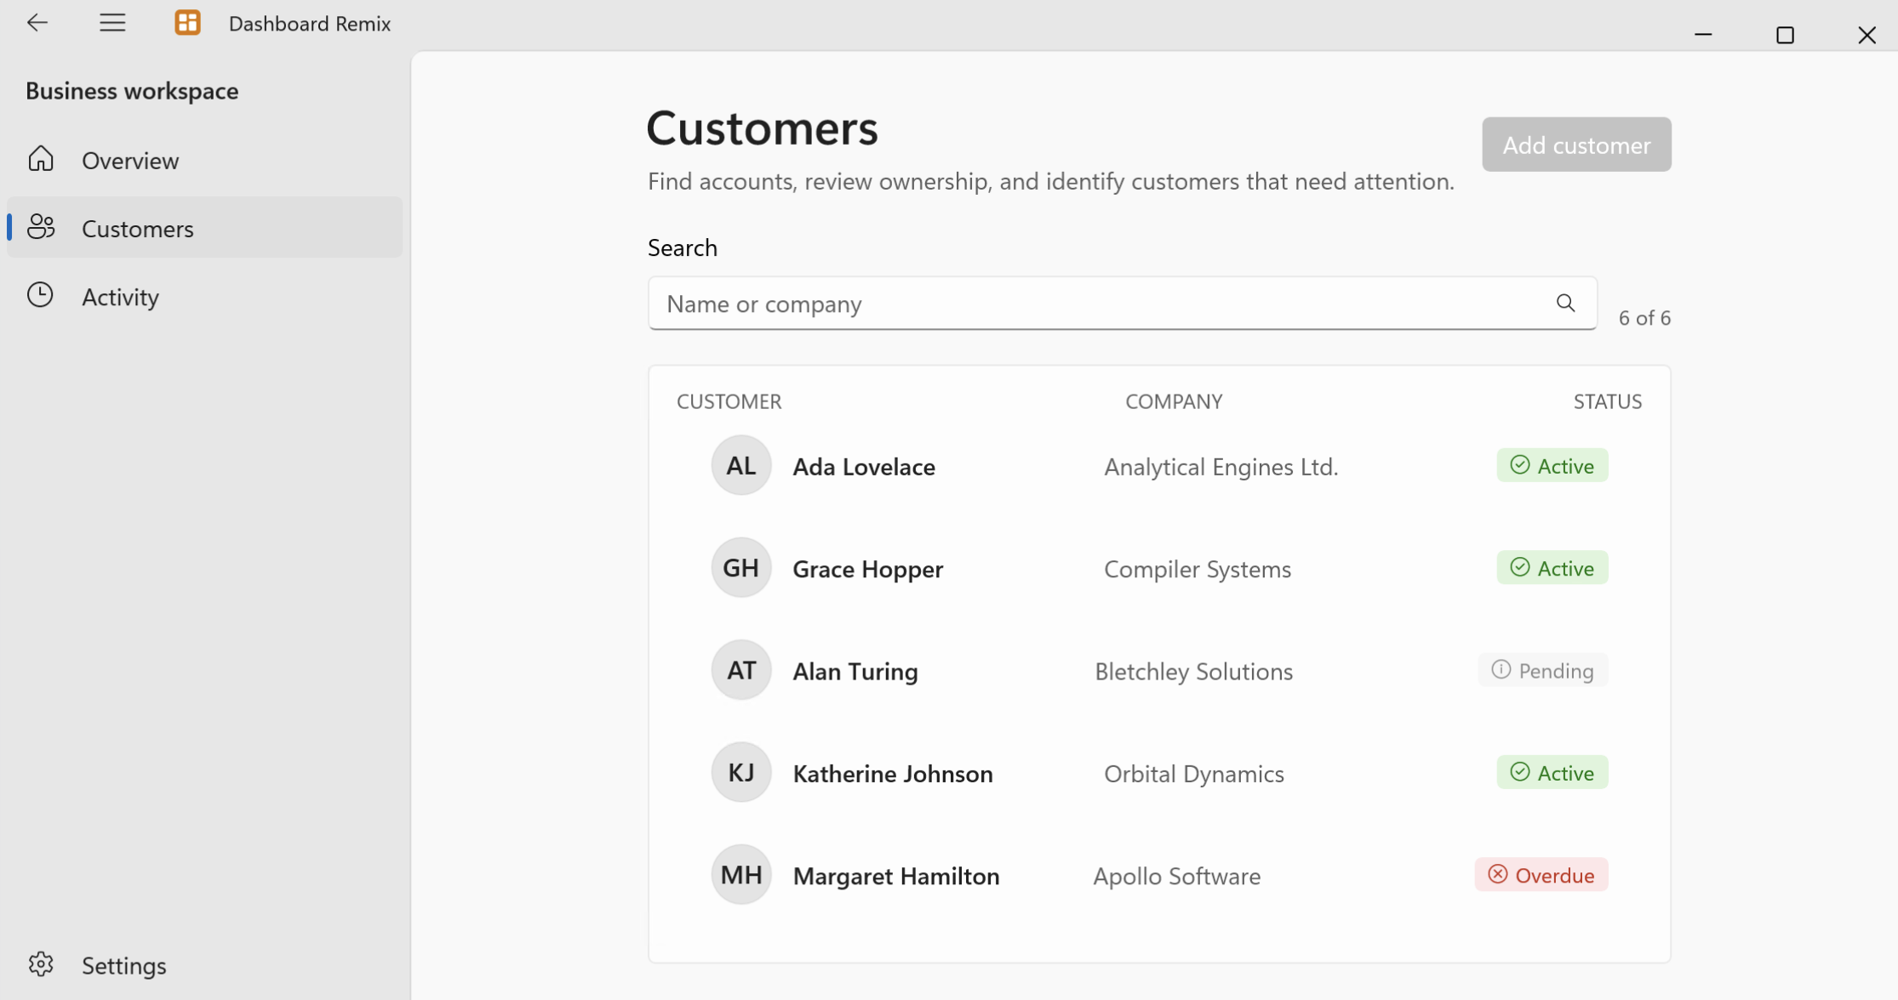The image size is (1898, 1000).
Task: Select the Grace Hopper customer name
Action: [x=868, y=568]
